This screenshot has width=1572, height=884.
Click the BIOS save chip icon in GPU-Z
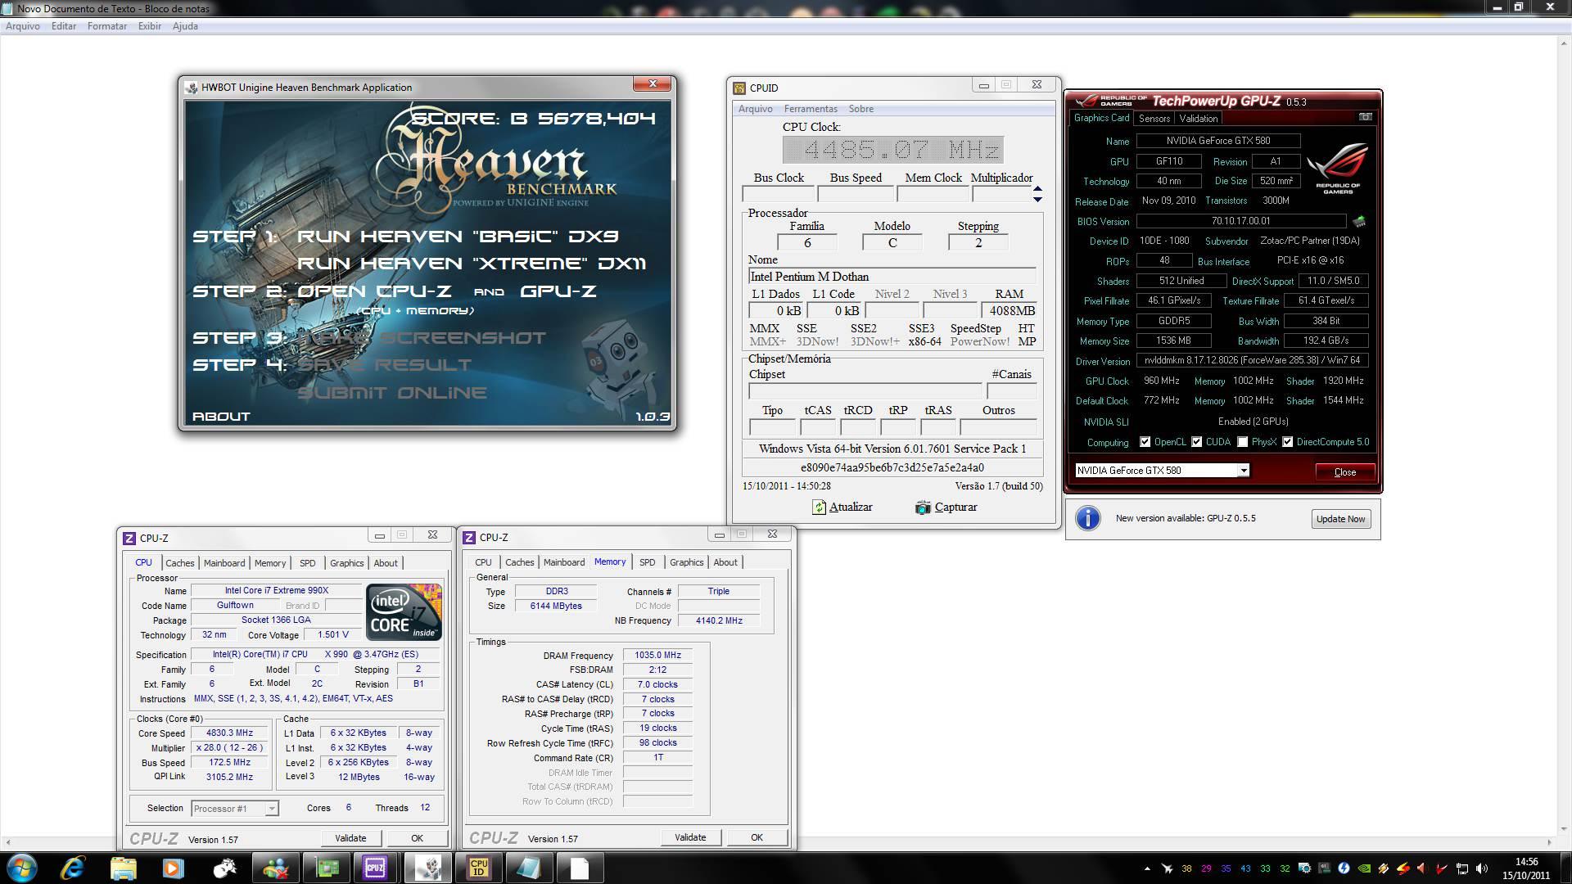click(x=1359, y=221)
